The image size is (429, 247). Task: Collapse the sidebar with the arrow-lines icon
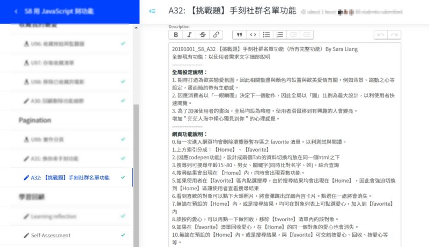(x=152, y=11)
